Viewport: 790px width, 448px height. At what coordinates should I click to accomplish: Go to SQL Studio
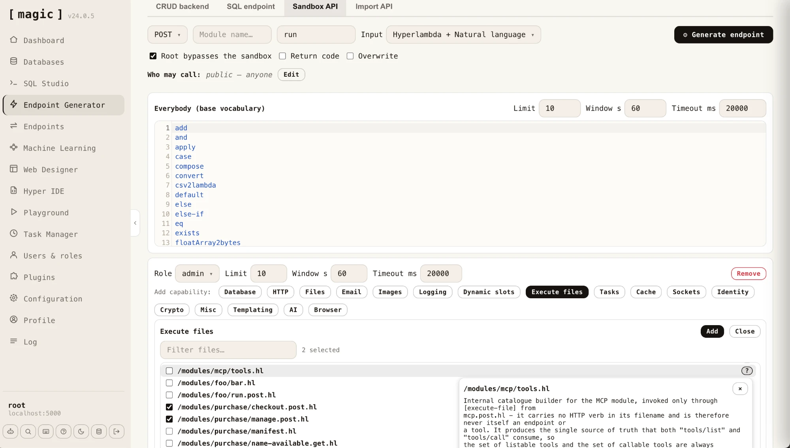(x=64, y=83)
